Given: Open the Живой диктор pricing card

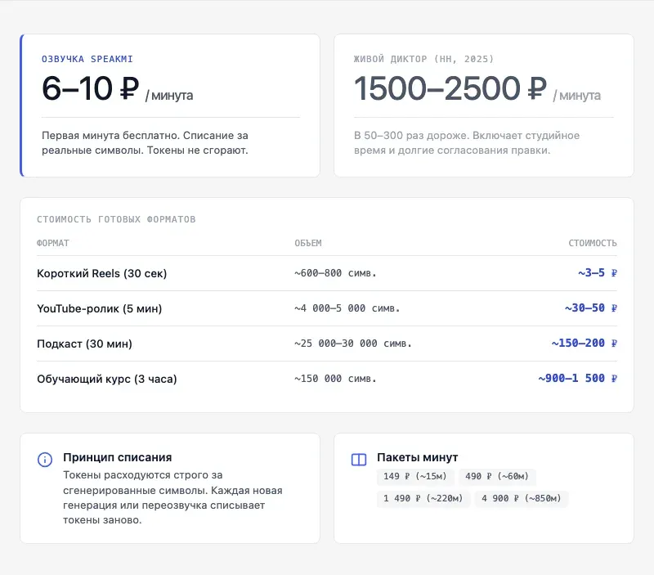Looking at the screenshot, I should [x=484, y=106].
